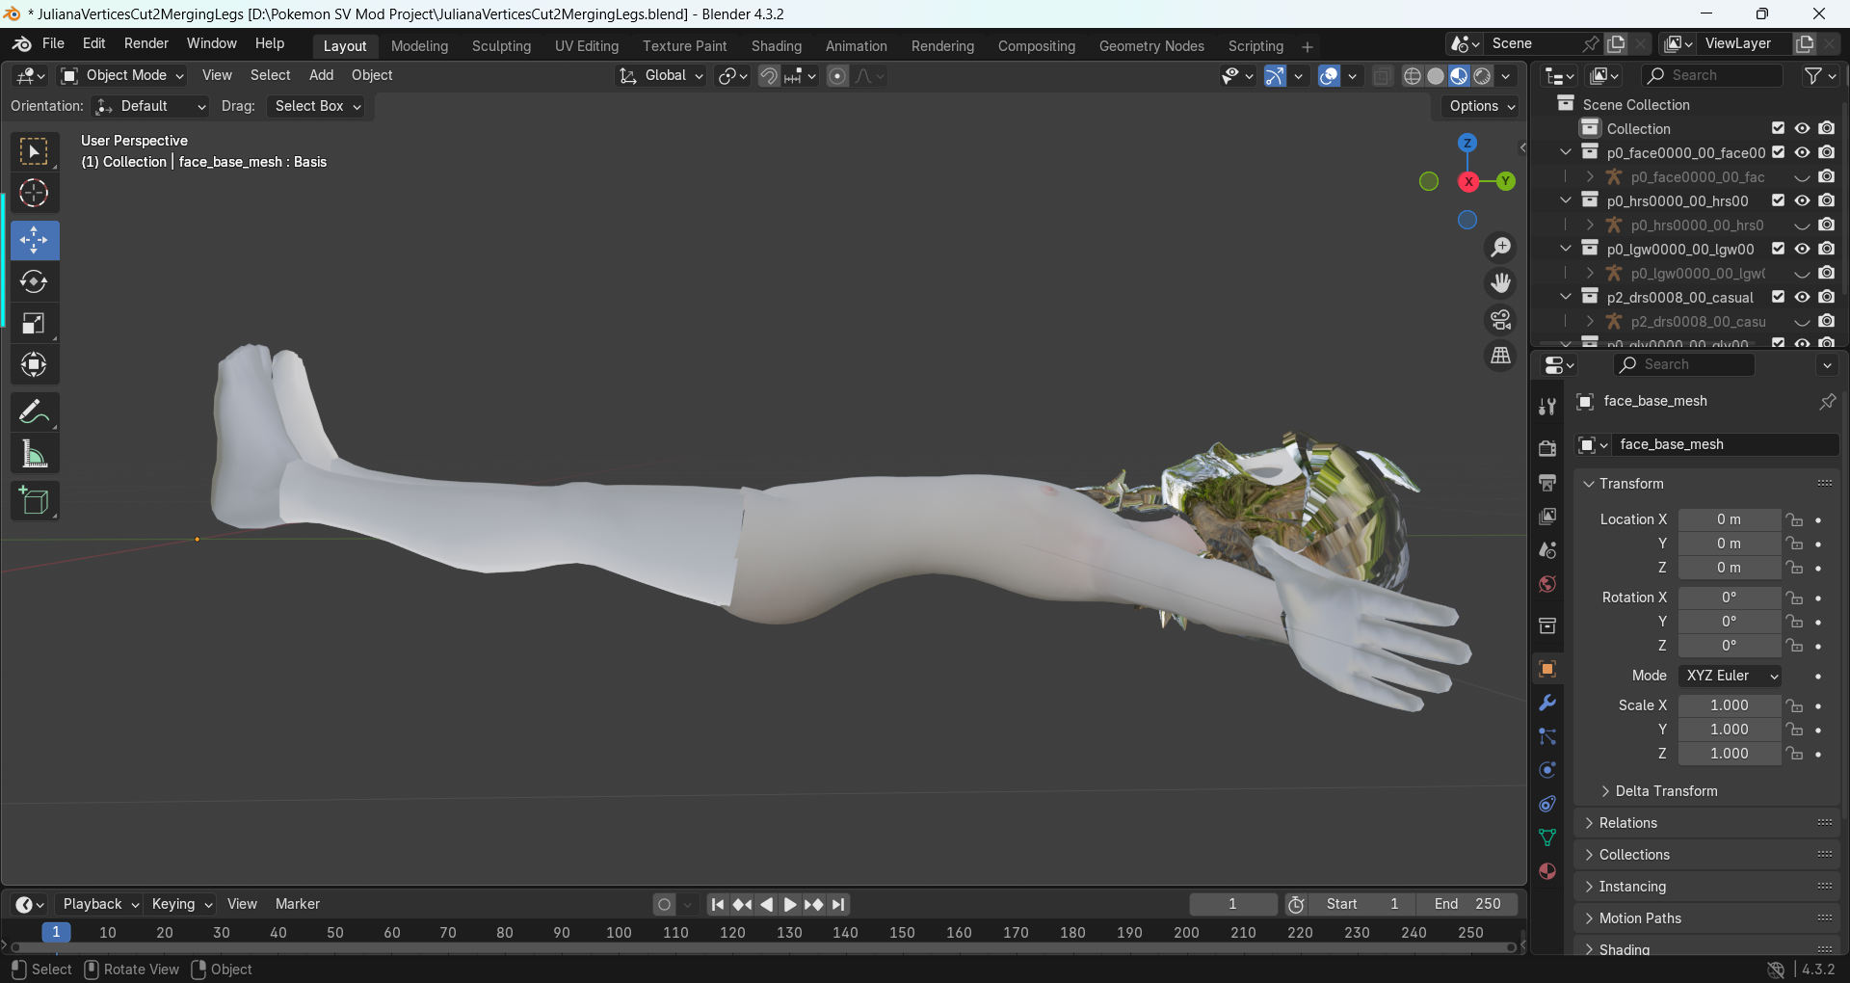1850x983 pixels.
Task: Click the Rotation X value slider
Action: [x=1729, y=598]
